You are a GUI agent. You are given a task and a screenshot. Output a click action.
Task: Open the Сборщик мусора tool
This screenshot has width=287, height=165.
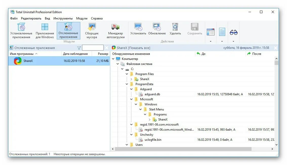[92, 31]
